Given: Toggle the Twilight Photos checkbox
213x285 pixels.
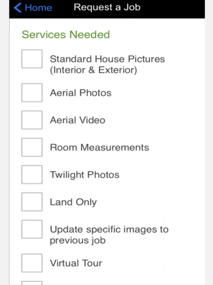Looking at the screenshot, I should (x=32, y=174).
